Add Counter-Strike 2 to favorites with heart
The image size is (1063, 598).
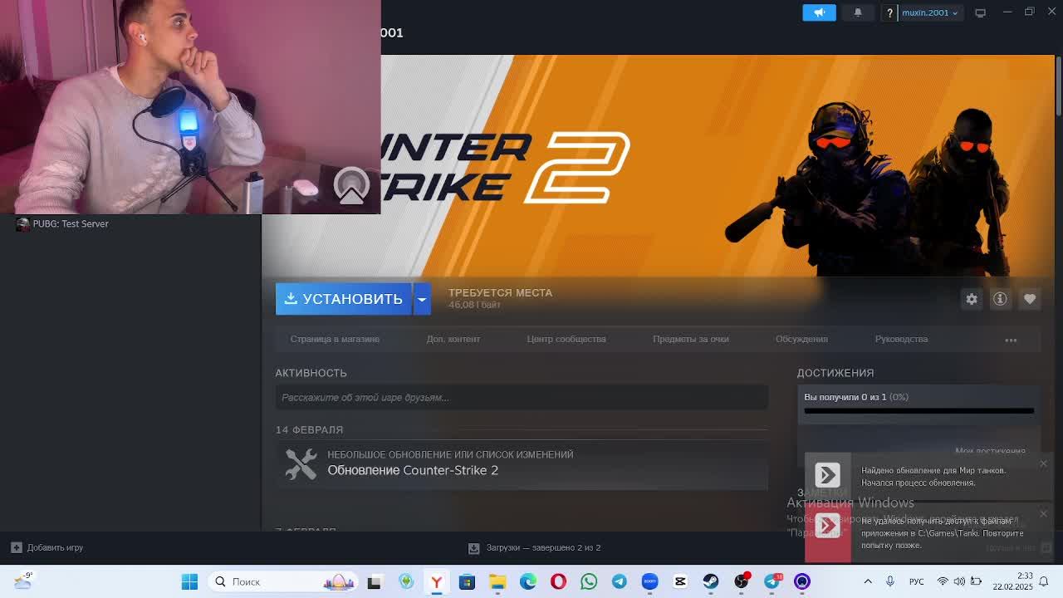(1030, 299)
